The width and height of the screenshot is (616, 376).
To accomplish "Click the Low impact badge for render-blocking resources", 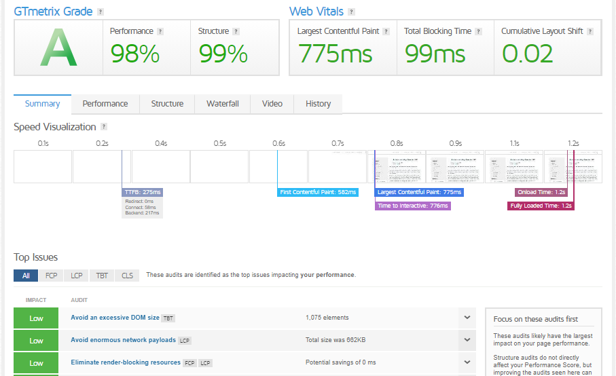I will tap(36, 363).
